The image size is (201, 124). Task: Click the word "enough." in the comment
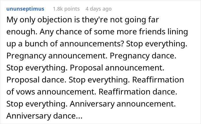pyautogui.click(x=19, y=33)
